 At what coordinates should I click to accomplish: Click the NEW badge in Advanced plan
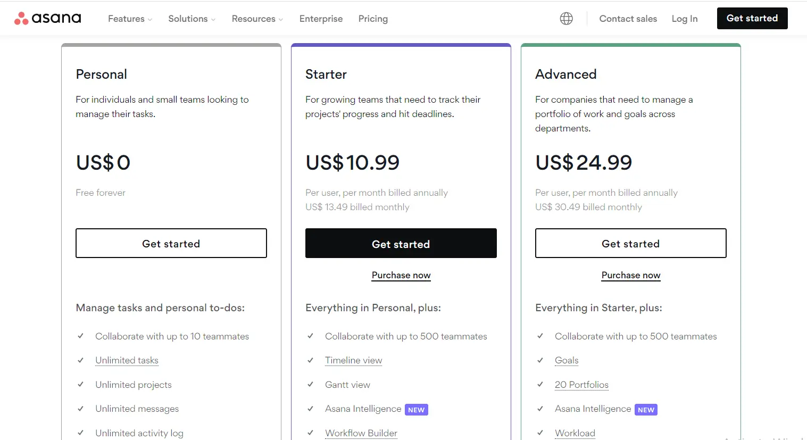tap(646, 410)
